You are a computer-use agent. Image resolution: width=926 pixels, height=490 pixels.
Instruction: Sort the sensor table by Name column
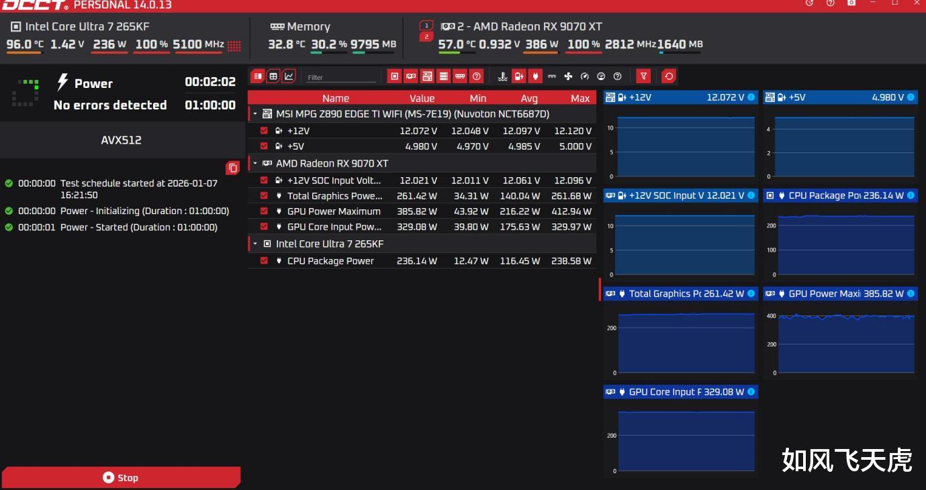(x=336, y=98)
